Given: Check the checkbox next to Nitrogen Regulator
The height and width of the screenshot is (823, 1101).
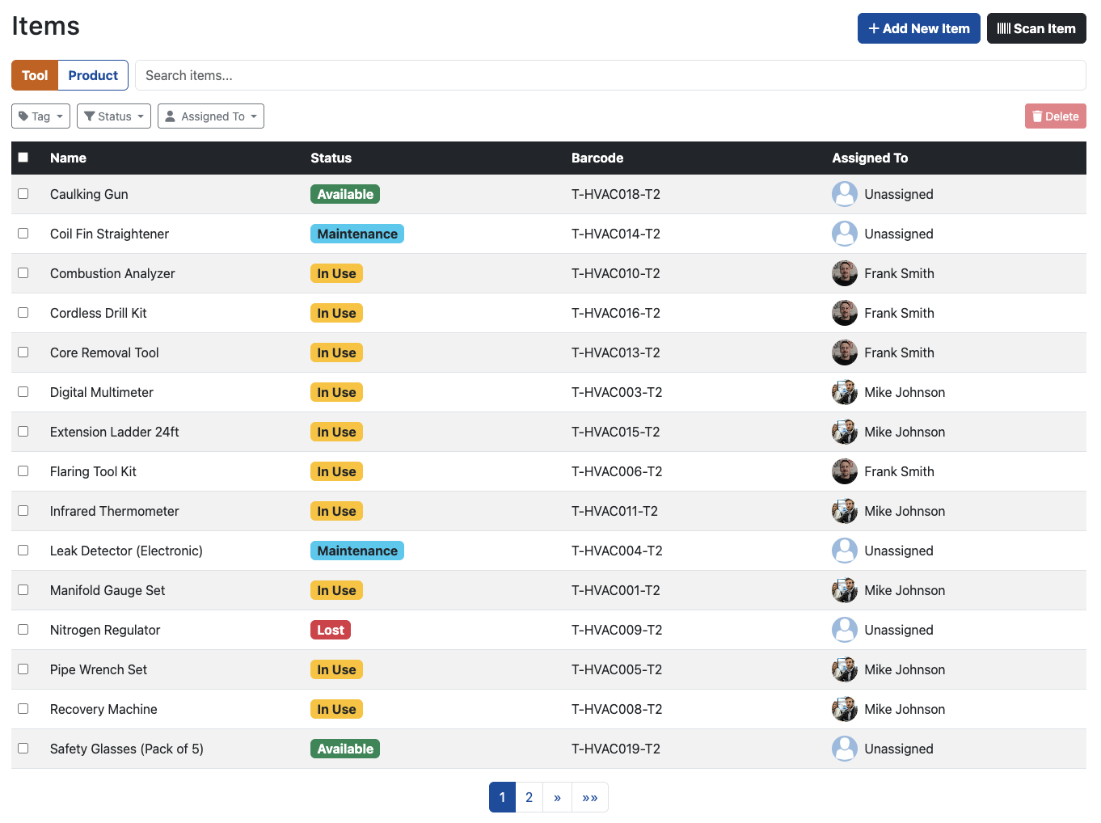Looking at the screenshot, I should click(x=23, y=629).
